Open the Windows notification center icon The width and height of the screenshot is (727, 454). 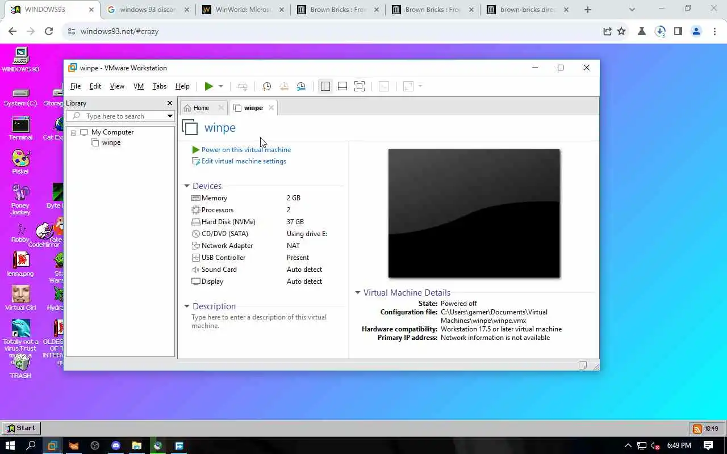[x=708, y=445]
